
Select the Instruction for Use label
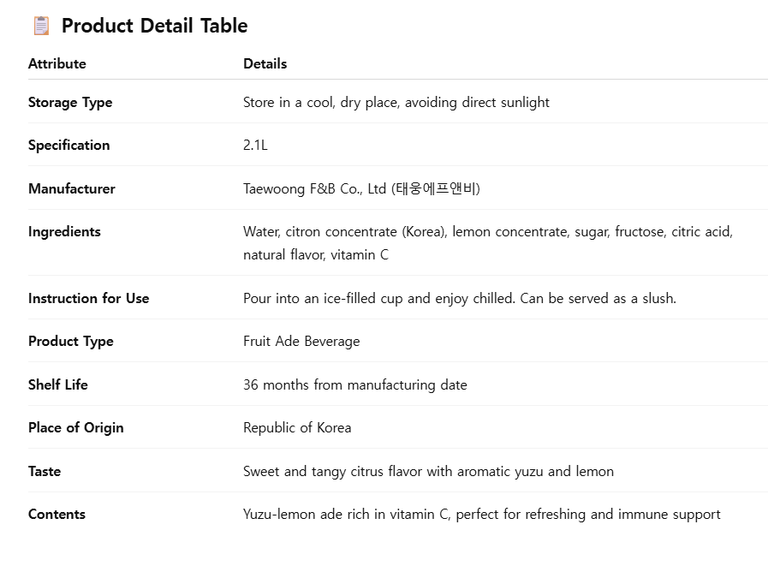coord(89,298)
